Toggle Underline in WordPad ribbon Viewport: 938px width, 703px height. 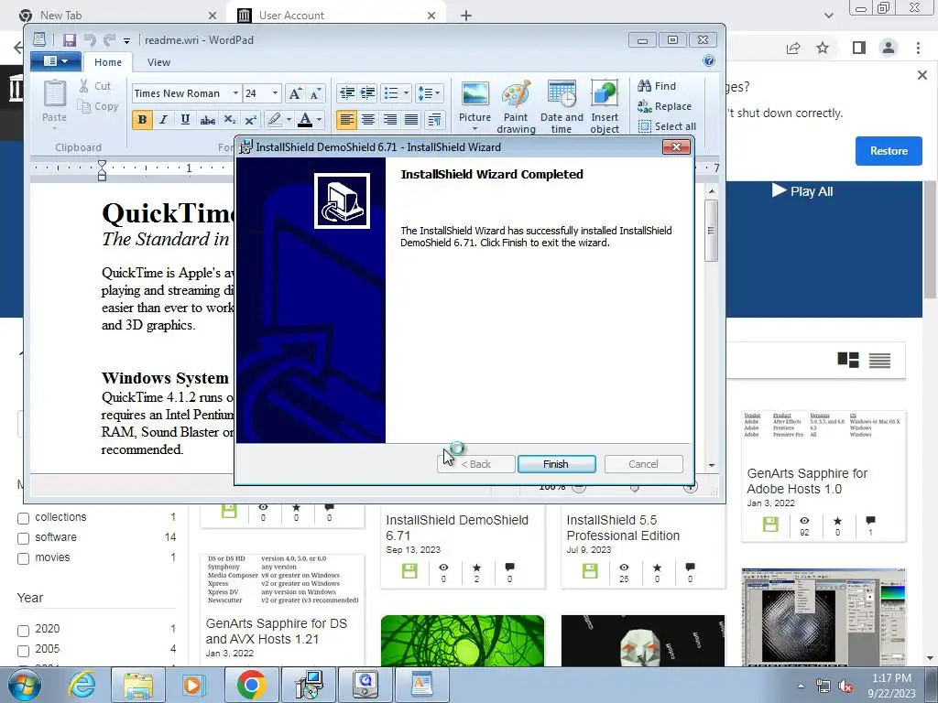pyautogui.click(x=185, y=120)
